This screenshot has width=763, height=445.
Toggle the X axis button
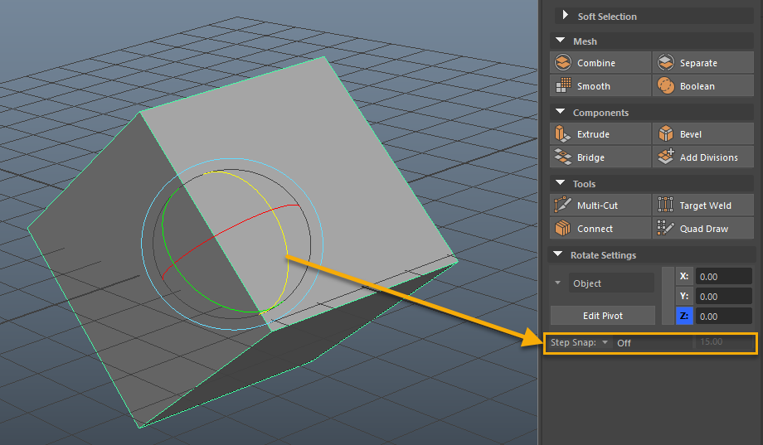(684, 276)
